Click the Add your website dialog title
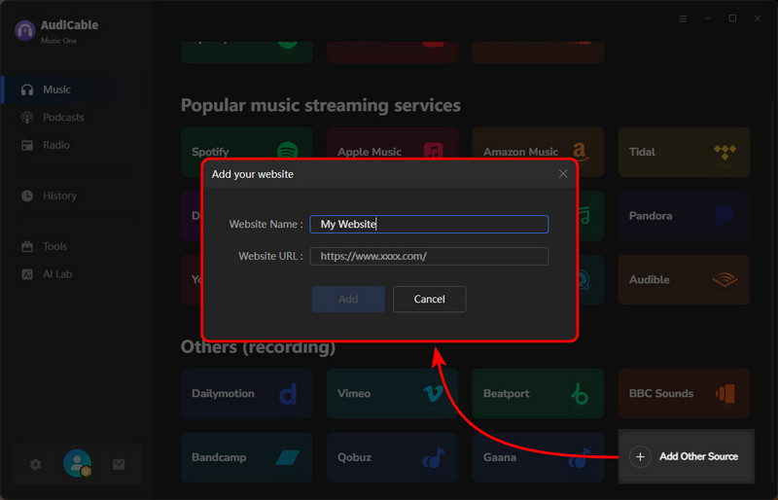Image resolution: width=778 pixels, height=500 pixels. [x=253, y=174]
